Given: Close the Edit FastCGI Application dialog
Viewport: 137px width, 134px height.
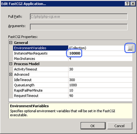Looking at the screenshot, I should click(133, 4).
